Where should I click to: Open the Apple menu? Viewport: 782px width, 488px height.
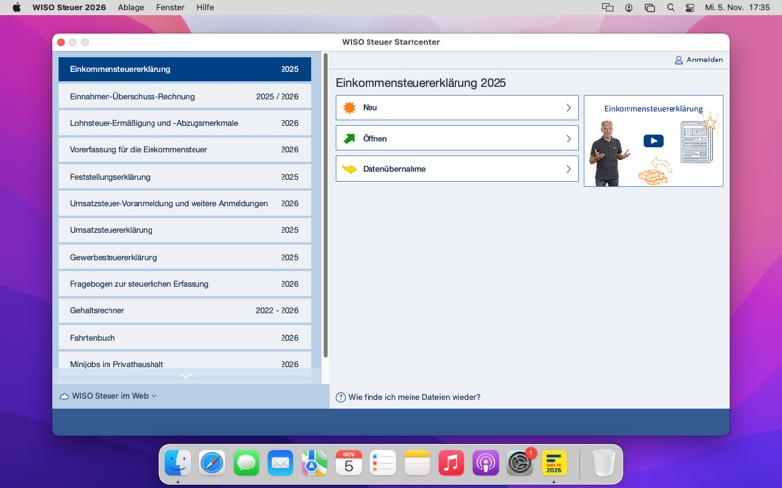pyautogui.click(x=16, y=7)
